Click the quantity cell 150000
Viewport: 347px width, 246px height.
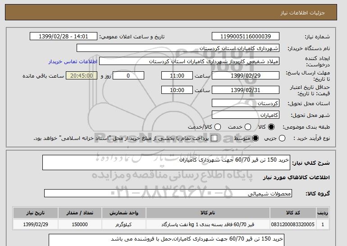tap(80, 224)
